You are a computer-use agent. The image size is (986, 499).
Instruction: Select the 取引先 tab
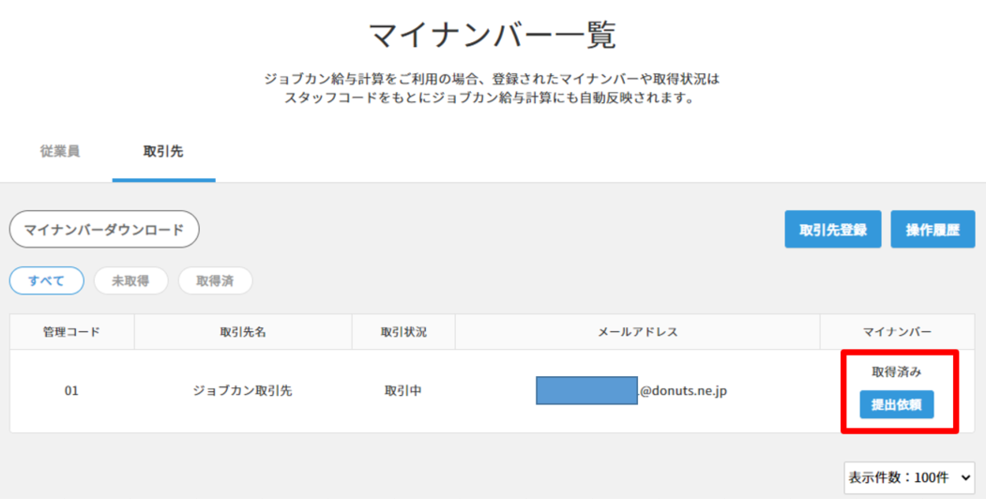[x=163, y=151]
